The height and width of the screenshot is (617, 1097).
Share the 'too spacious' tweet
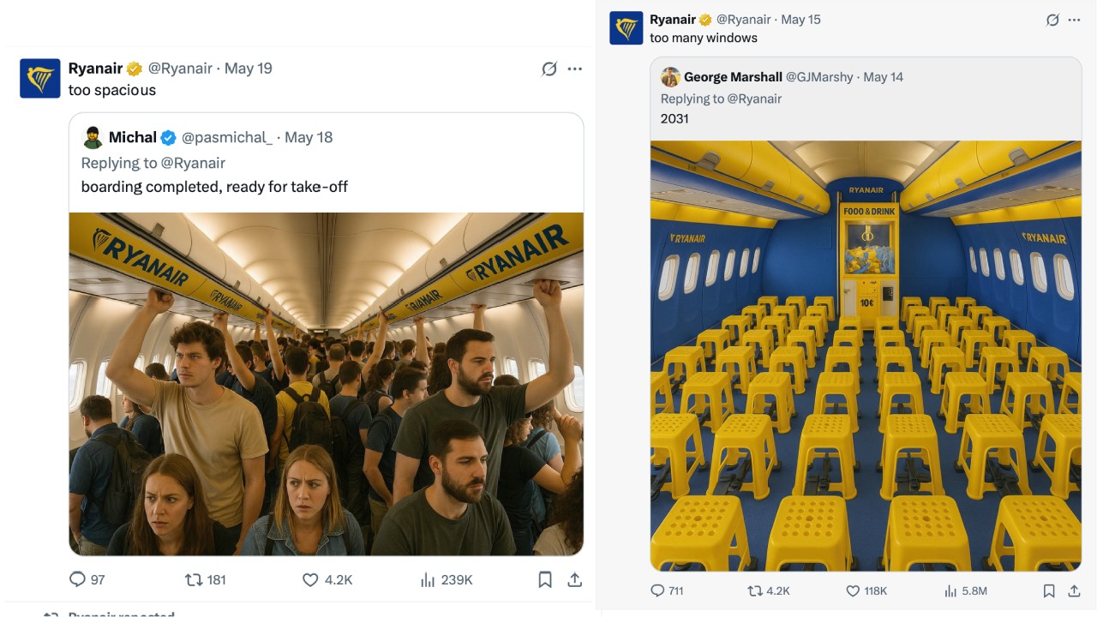(x=574, y=580)
